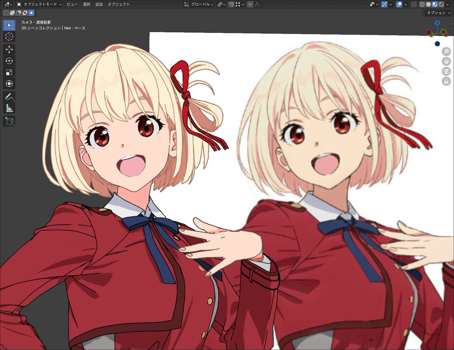The image size is (454, 350).
Task: Click the pan view hand button
Action: pyautogui.click(x=446, y=61)
